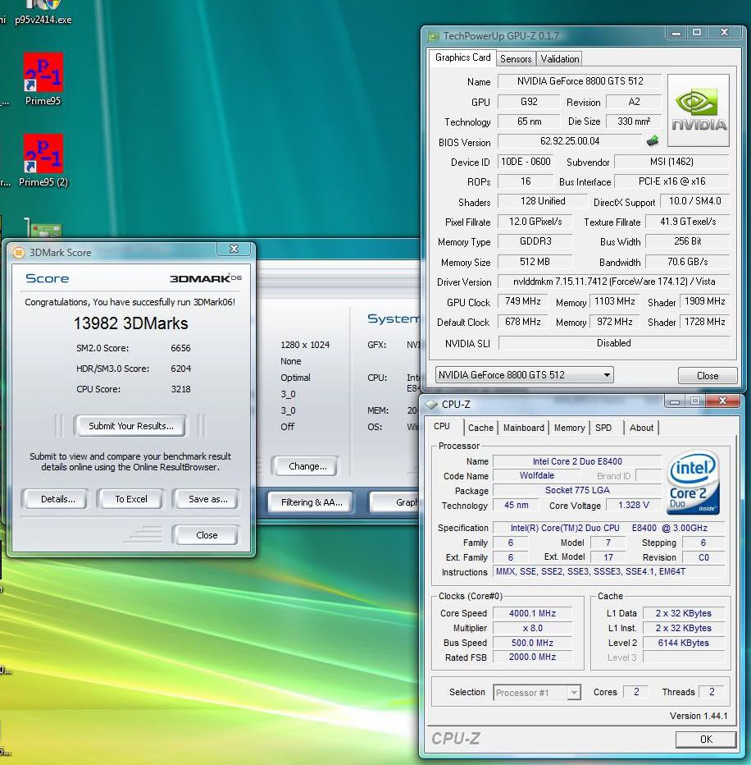Click the Instructions list in CPU-Z
Viewport: 751px width, 765px height.
[x=608, y=571]
